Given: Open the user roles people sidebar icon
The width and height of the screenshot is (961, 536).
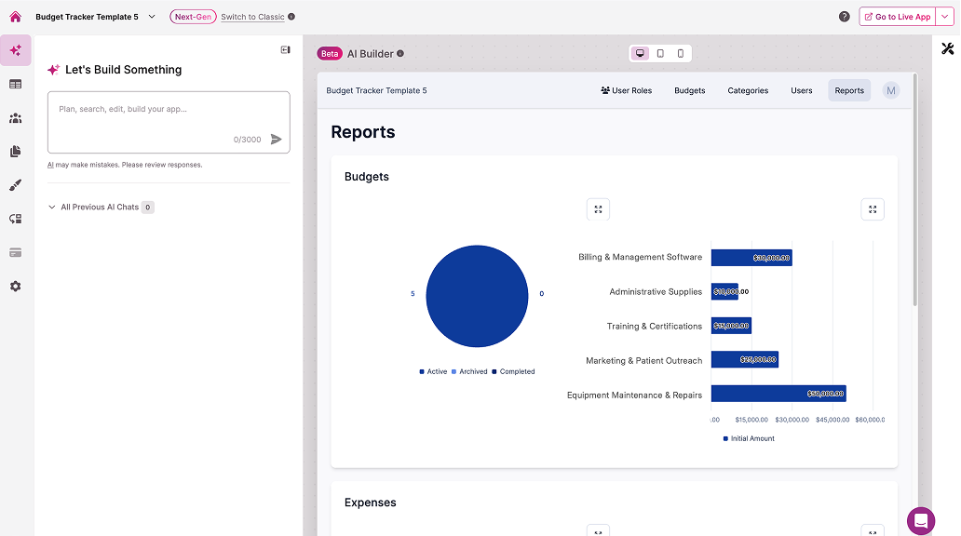Looking at the screenshot, I should [15, 118].
